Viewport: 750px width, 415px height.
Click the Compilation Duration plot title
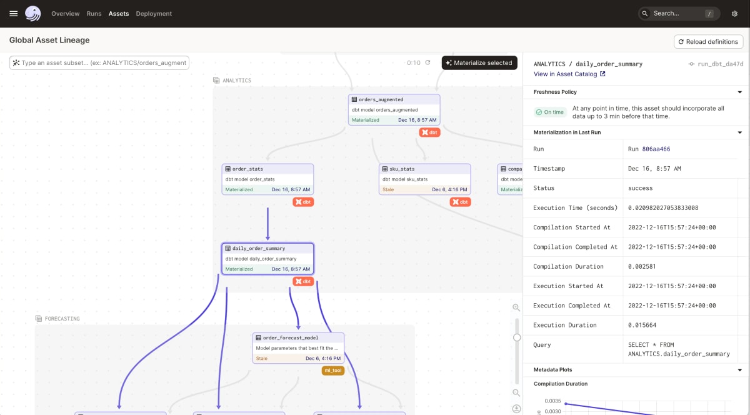(x=561, y=384)
